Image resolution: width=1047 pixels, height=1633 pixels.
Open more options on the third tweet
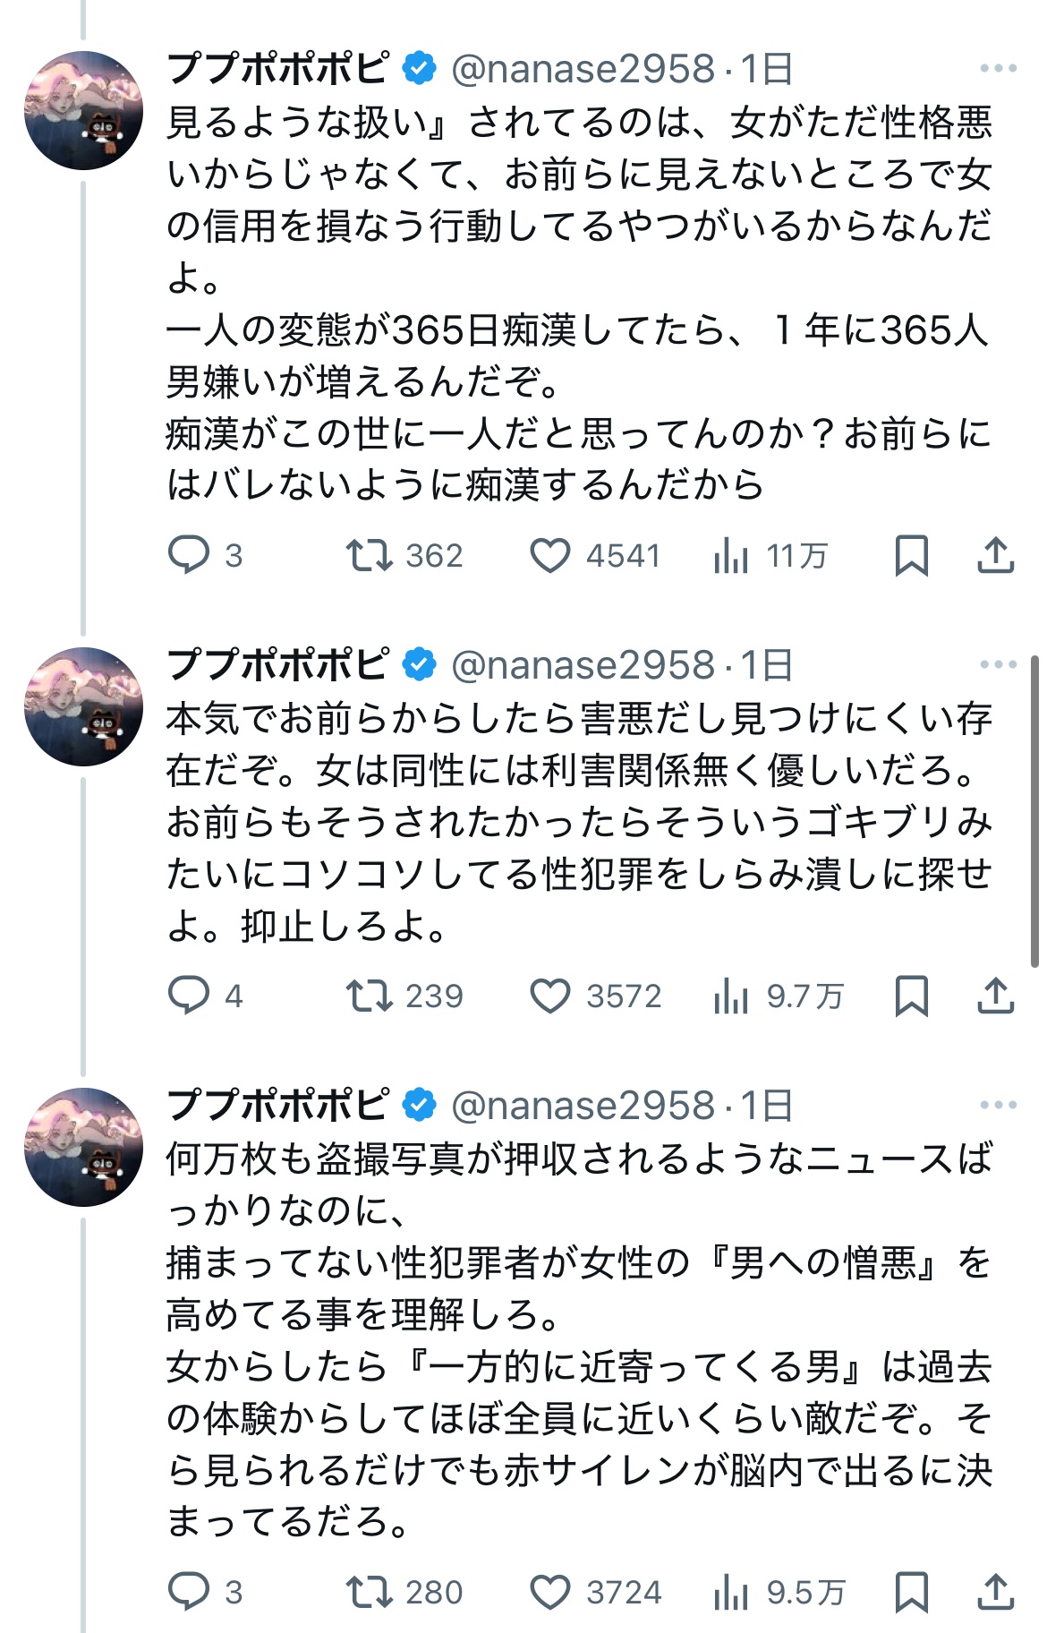998,1105
